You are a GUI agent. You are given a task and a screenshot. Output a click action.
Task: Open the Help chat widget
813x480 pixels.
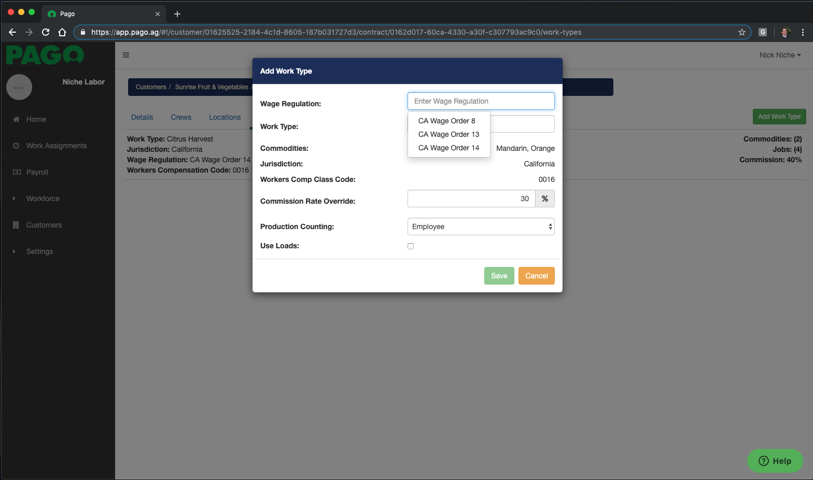point(775,461)
